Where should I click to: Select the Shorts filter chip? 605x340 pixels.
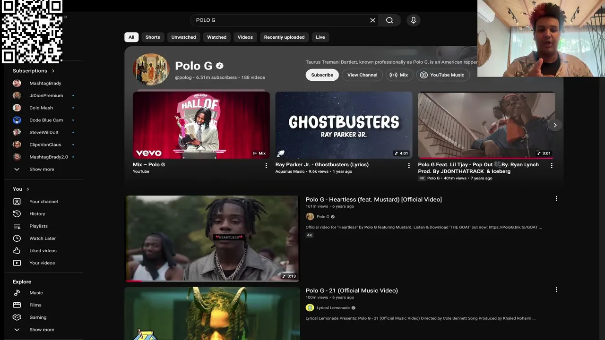click(x=153, y=37)
